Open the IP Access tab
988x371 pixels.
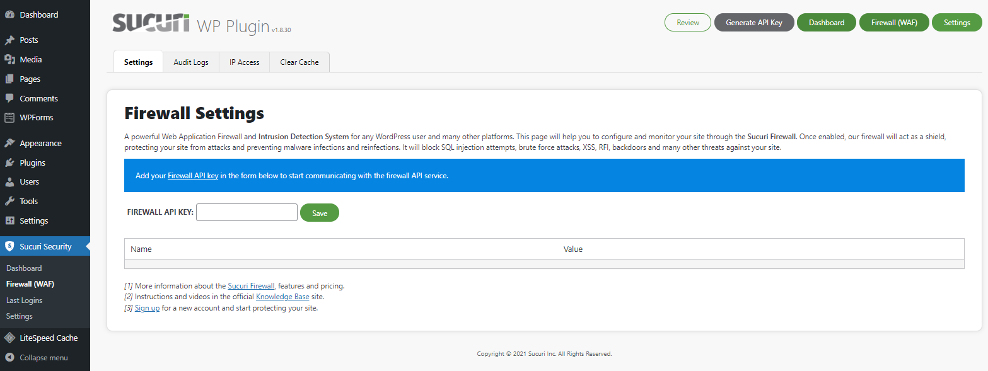tap(244, 62)
